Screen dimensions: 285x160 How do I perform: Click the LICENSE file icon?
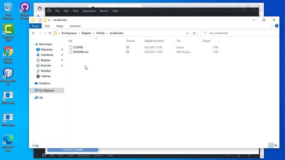coord(70,47)
